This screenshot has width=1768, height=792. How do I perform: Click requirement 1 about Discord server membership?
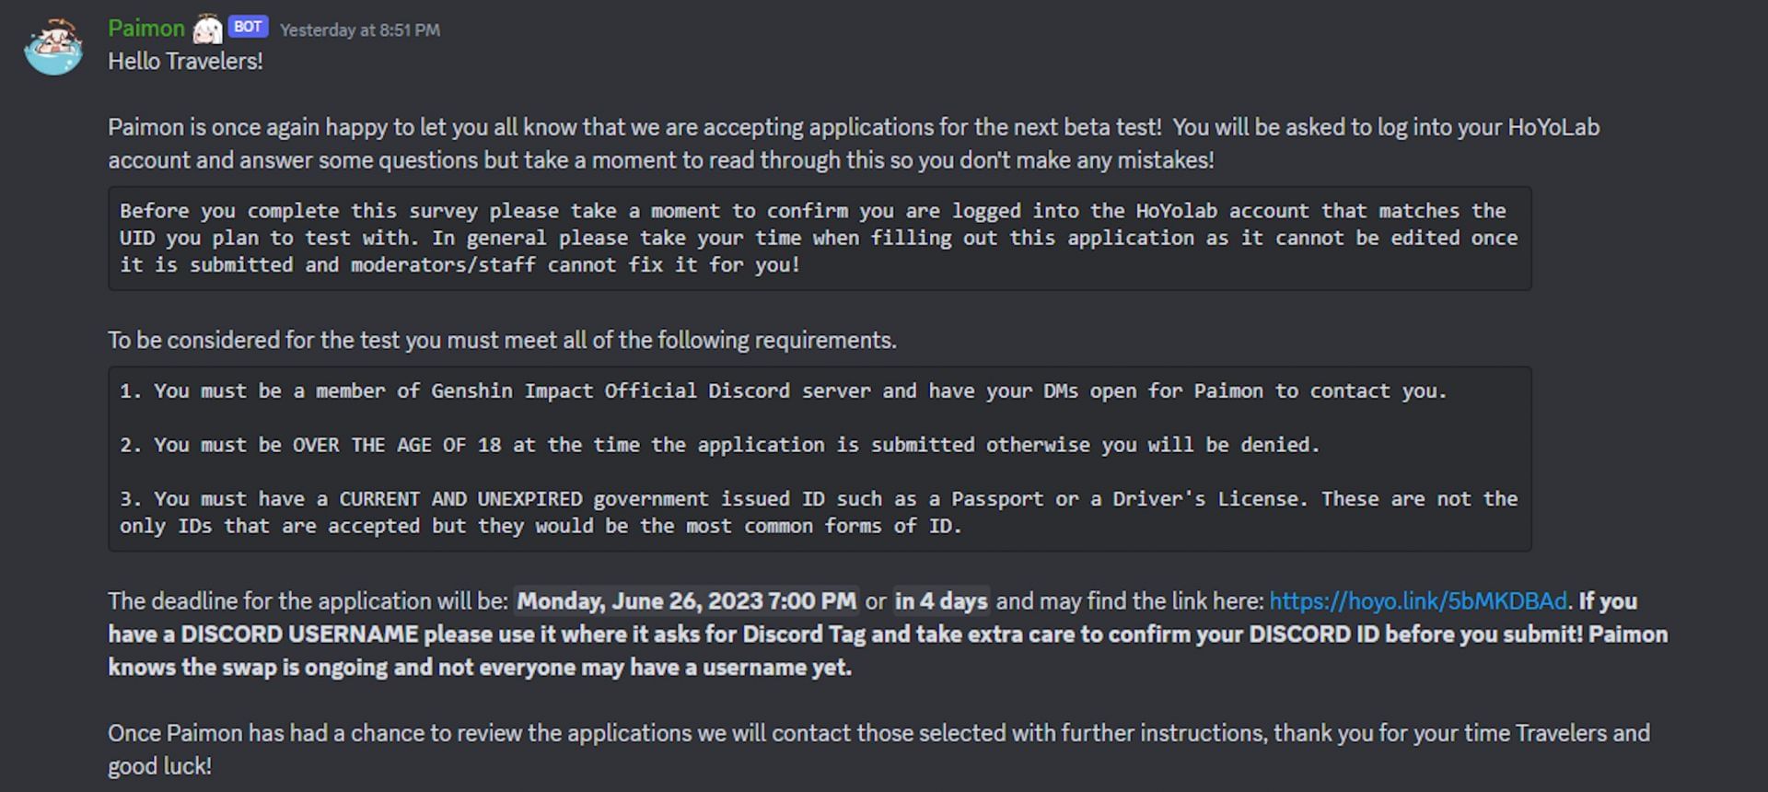(783, 391)
